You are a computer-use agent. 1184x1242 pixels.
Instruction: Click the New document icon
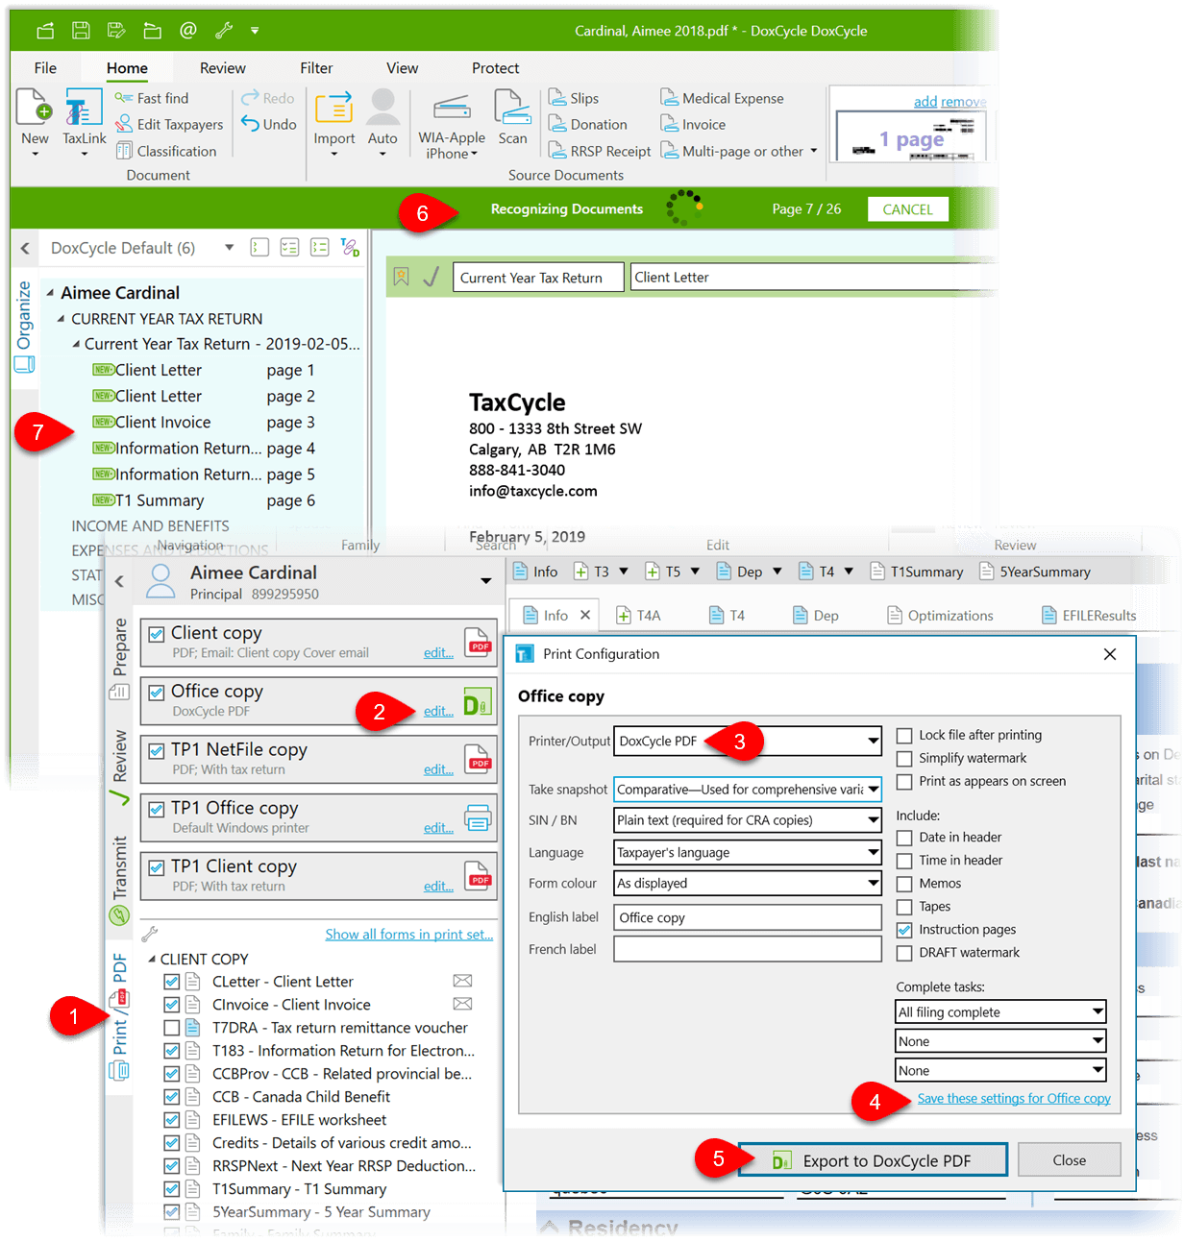[35, 108]
